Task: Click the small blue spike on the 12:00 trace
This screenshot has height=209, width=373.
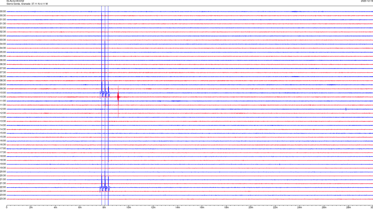Action: (346, 109)
